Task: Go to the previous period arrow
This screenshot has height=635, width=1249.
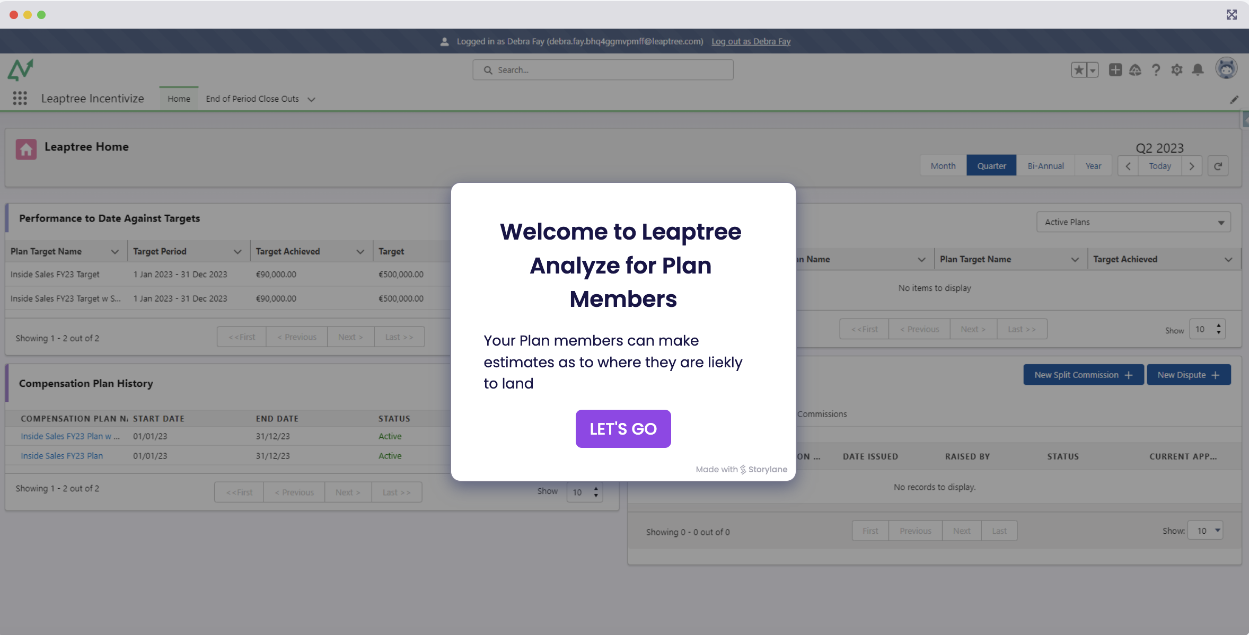Action: coord(1128,166)
